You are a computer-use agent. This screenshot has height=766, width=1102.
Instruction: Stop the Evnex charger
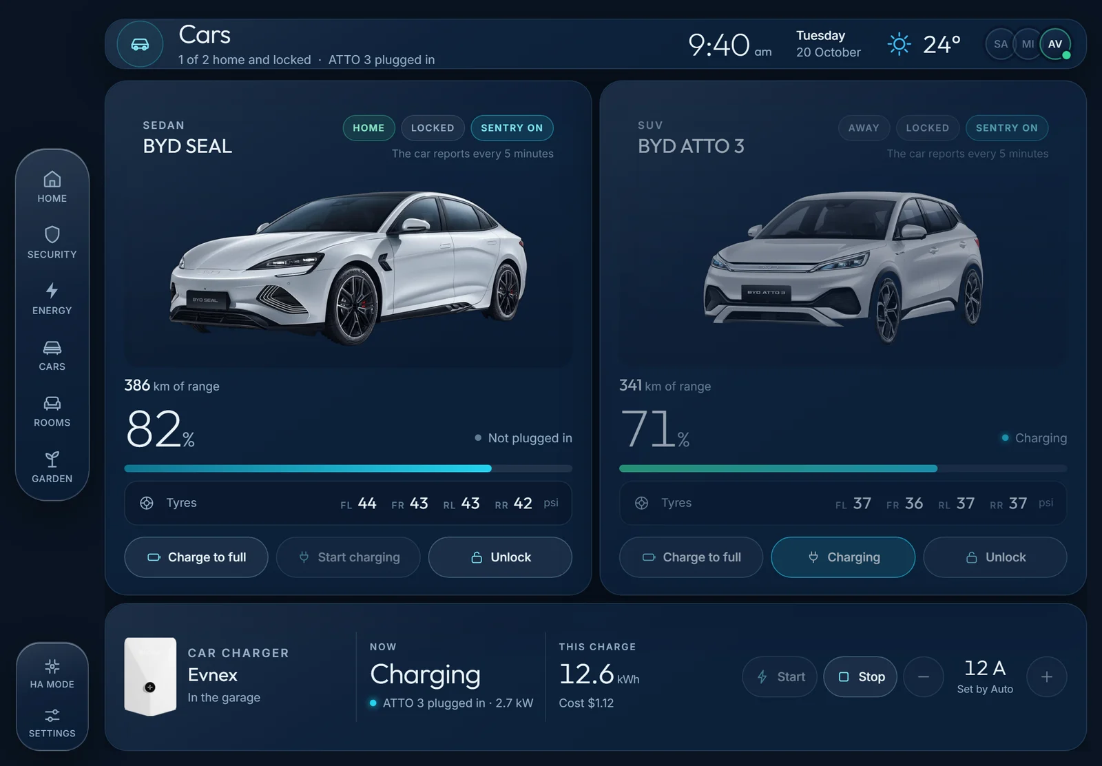pos(860,677)
